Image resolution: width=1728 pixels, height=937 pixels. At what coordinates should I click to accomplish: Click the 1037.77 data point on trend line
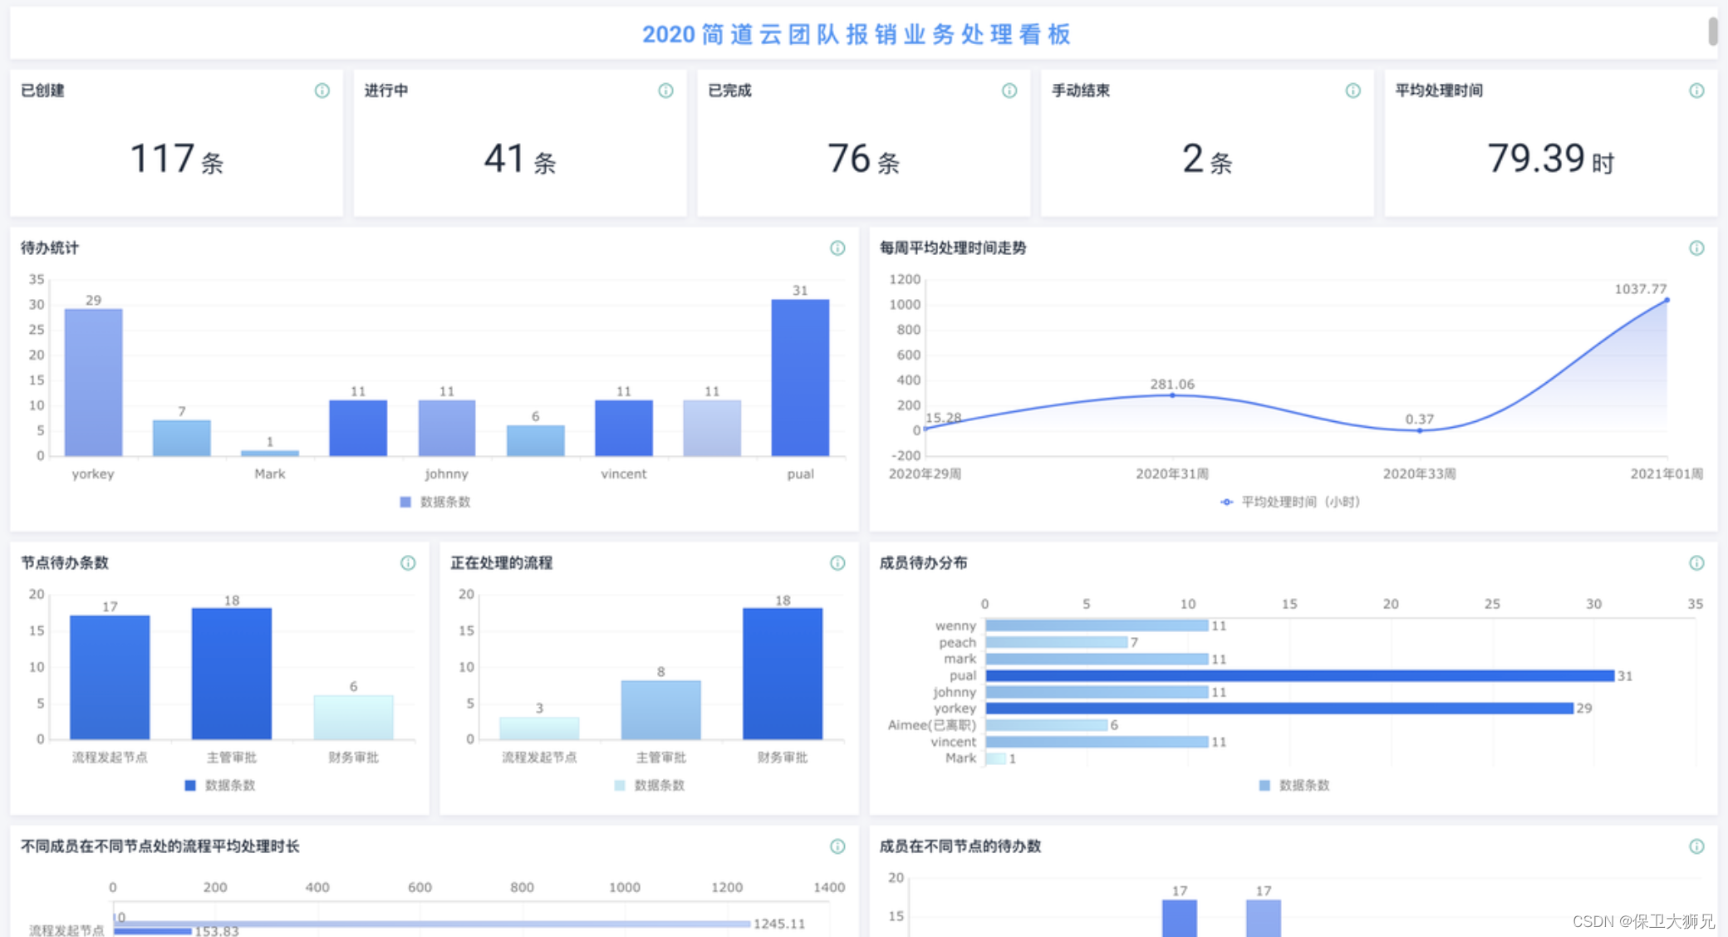(1667, 301)
